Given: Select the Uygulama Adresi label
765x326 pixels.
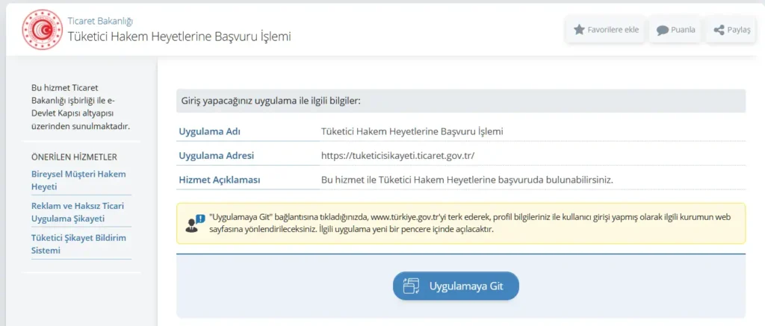Looking at the screenshot, I should coord(216,155).
